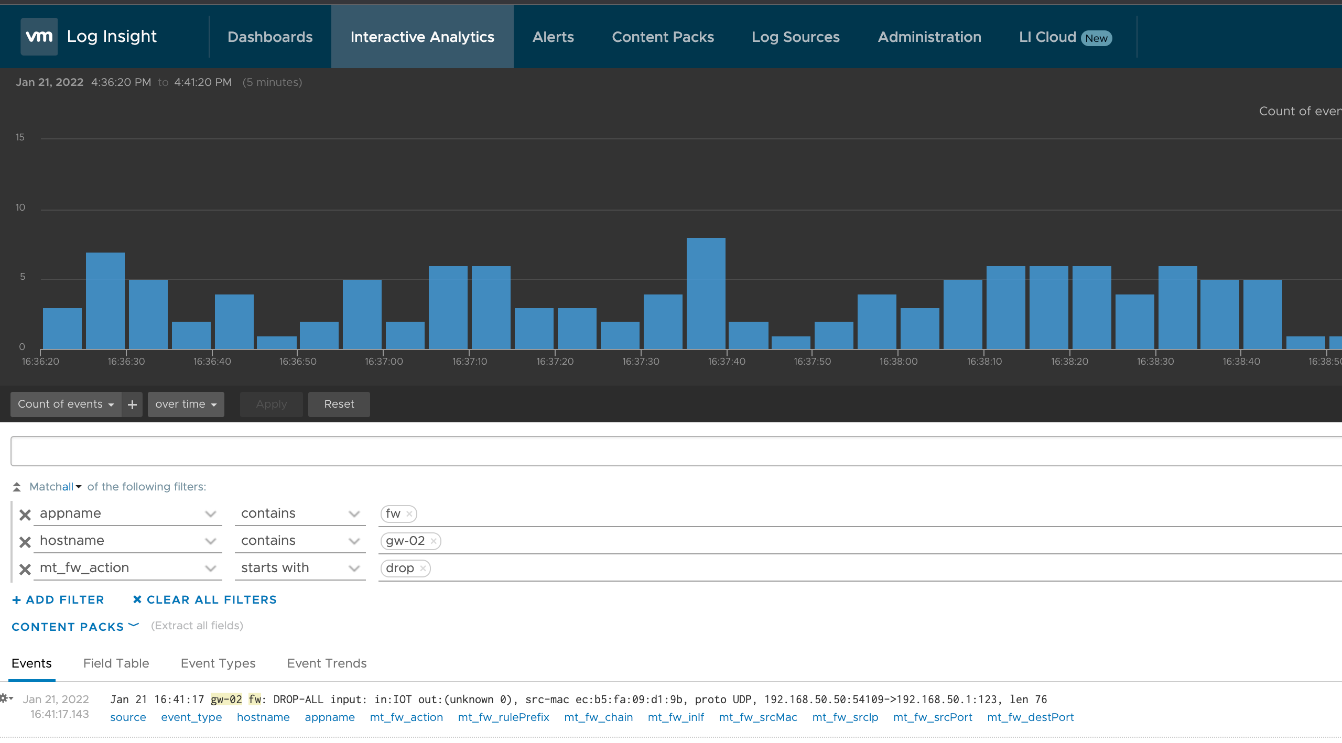The image size is (1342, 743).
Task: Delete the fw filter value chip
Action: coord(409,514)
